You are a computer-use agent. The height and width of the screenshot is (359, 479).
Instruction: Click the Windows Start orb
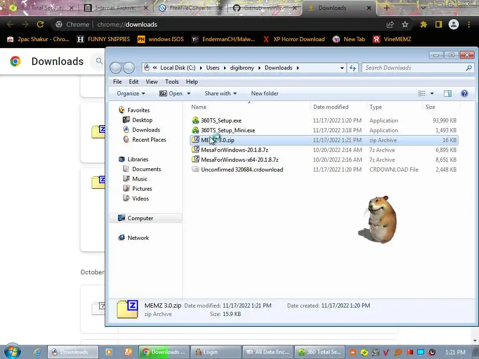point(12,352)
